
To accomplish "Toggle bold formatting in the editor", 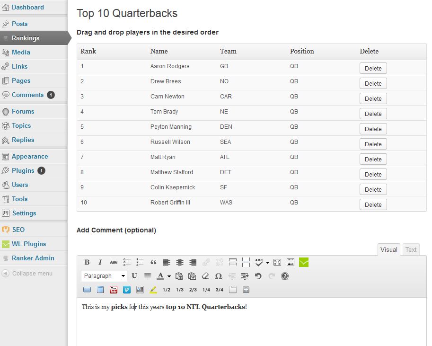I will pos(87,262).
